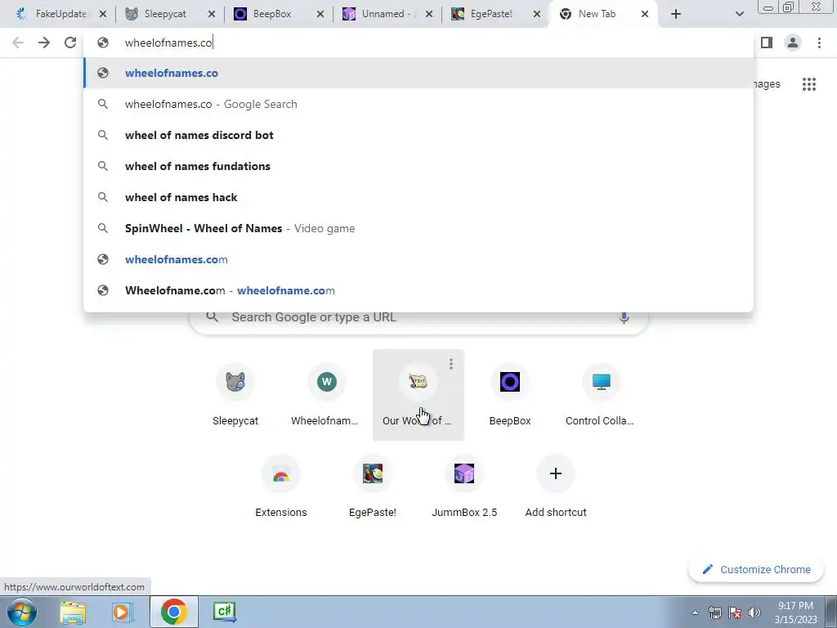The image size is (837, 628).
Task: Open Windows Explorer from the taskbar
Action: [x=72, y=612]
